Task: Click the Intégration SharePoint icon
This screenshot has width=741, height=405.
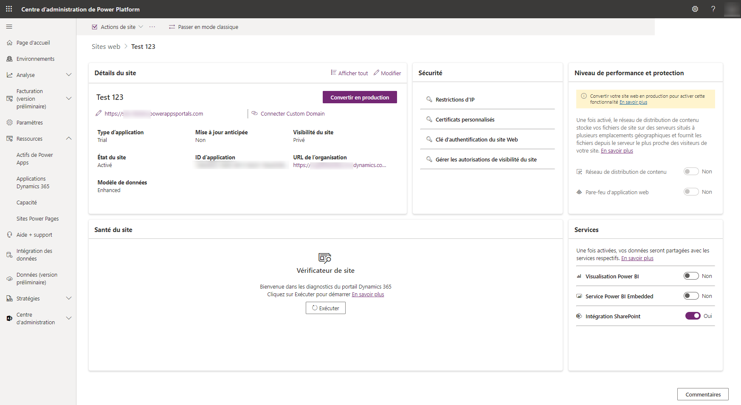Action: [x=579, y=316]
